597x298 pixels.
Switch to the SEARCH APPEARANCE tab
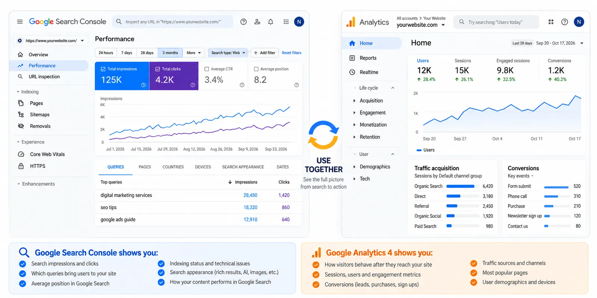[x=243, y=167]
